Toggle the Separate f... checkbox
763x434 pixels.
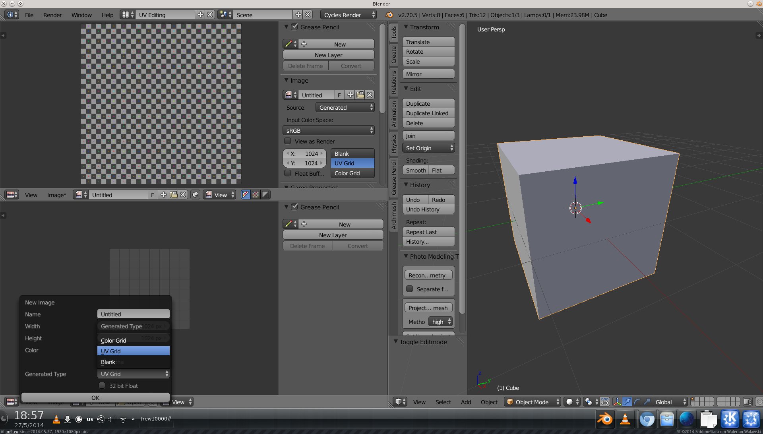pyautogui.click(x=410, y=289)
